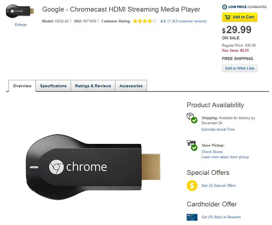This screenshot has width=272, height=225.
Task: Add the Chromecast to cart
Action: [239, 17]
